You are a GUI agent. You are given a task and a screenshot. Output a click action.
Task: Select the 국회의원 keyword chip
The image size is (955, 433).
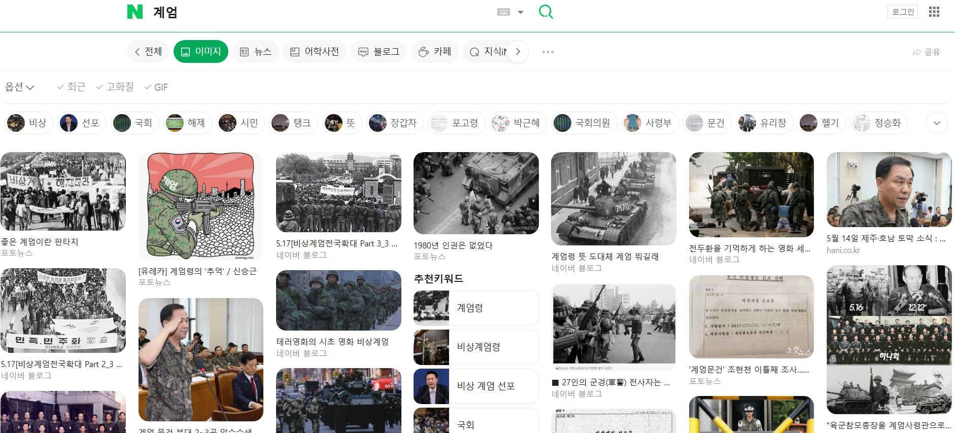pos(584,123)
